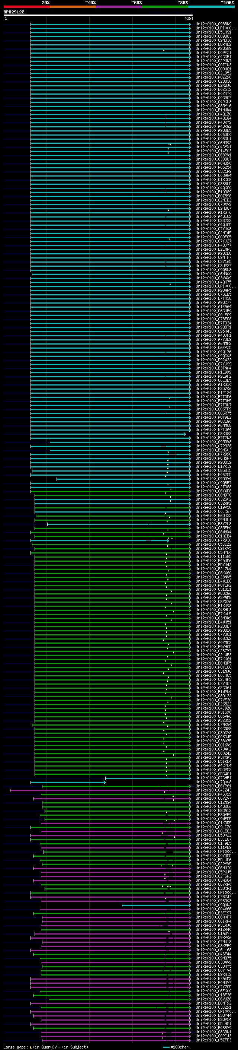Select hit label UniRef100_Q2L952
The width and height of the screenshot is (238, 1050).
213,73
